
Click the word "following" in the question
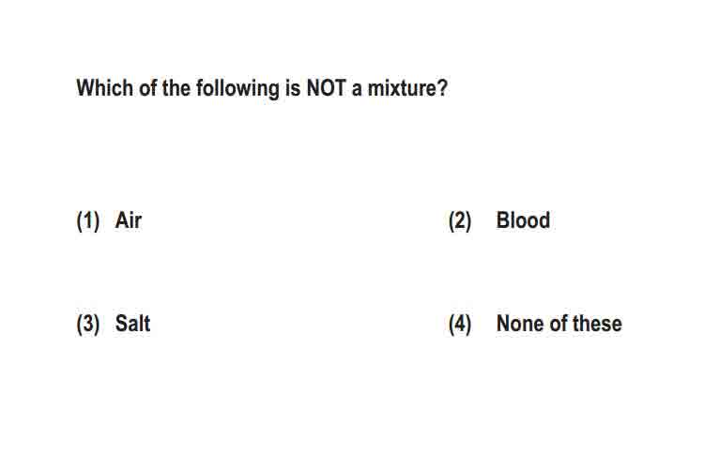(x=238, y=89)
